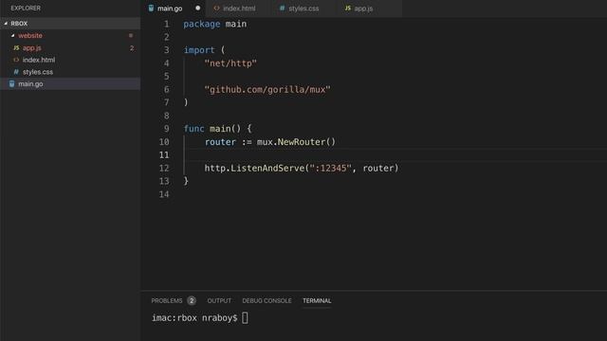Screen dimensions: 607x341
Task: Click the "func" keyword on line 9
Action: 193,129
